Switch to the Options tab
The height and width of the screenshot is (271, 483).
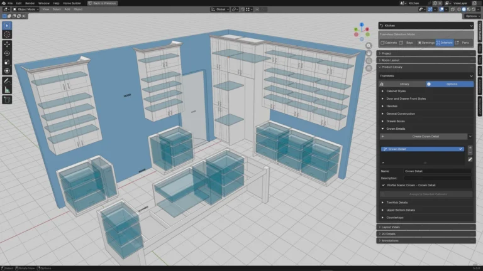tap(450, 84)
